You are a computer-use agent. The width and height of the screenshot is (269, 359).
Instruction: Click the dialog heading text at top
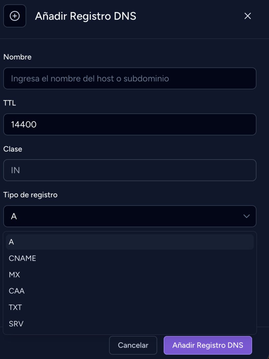pos(85,16)
